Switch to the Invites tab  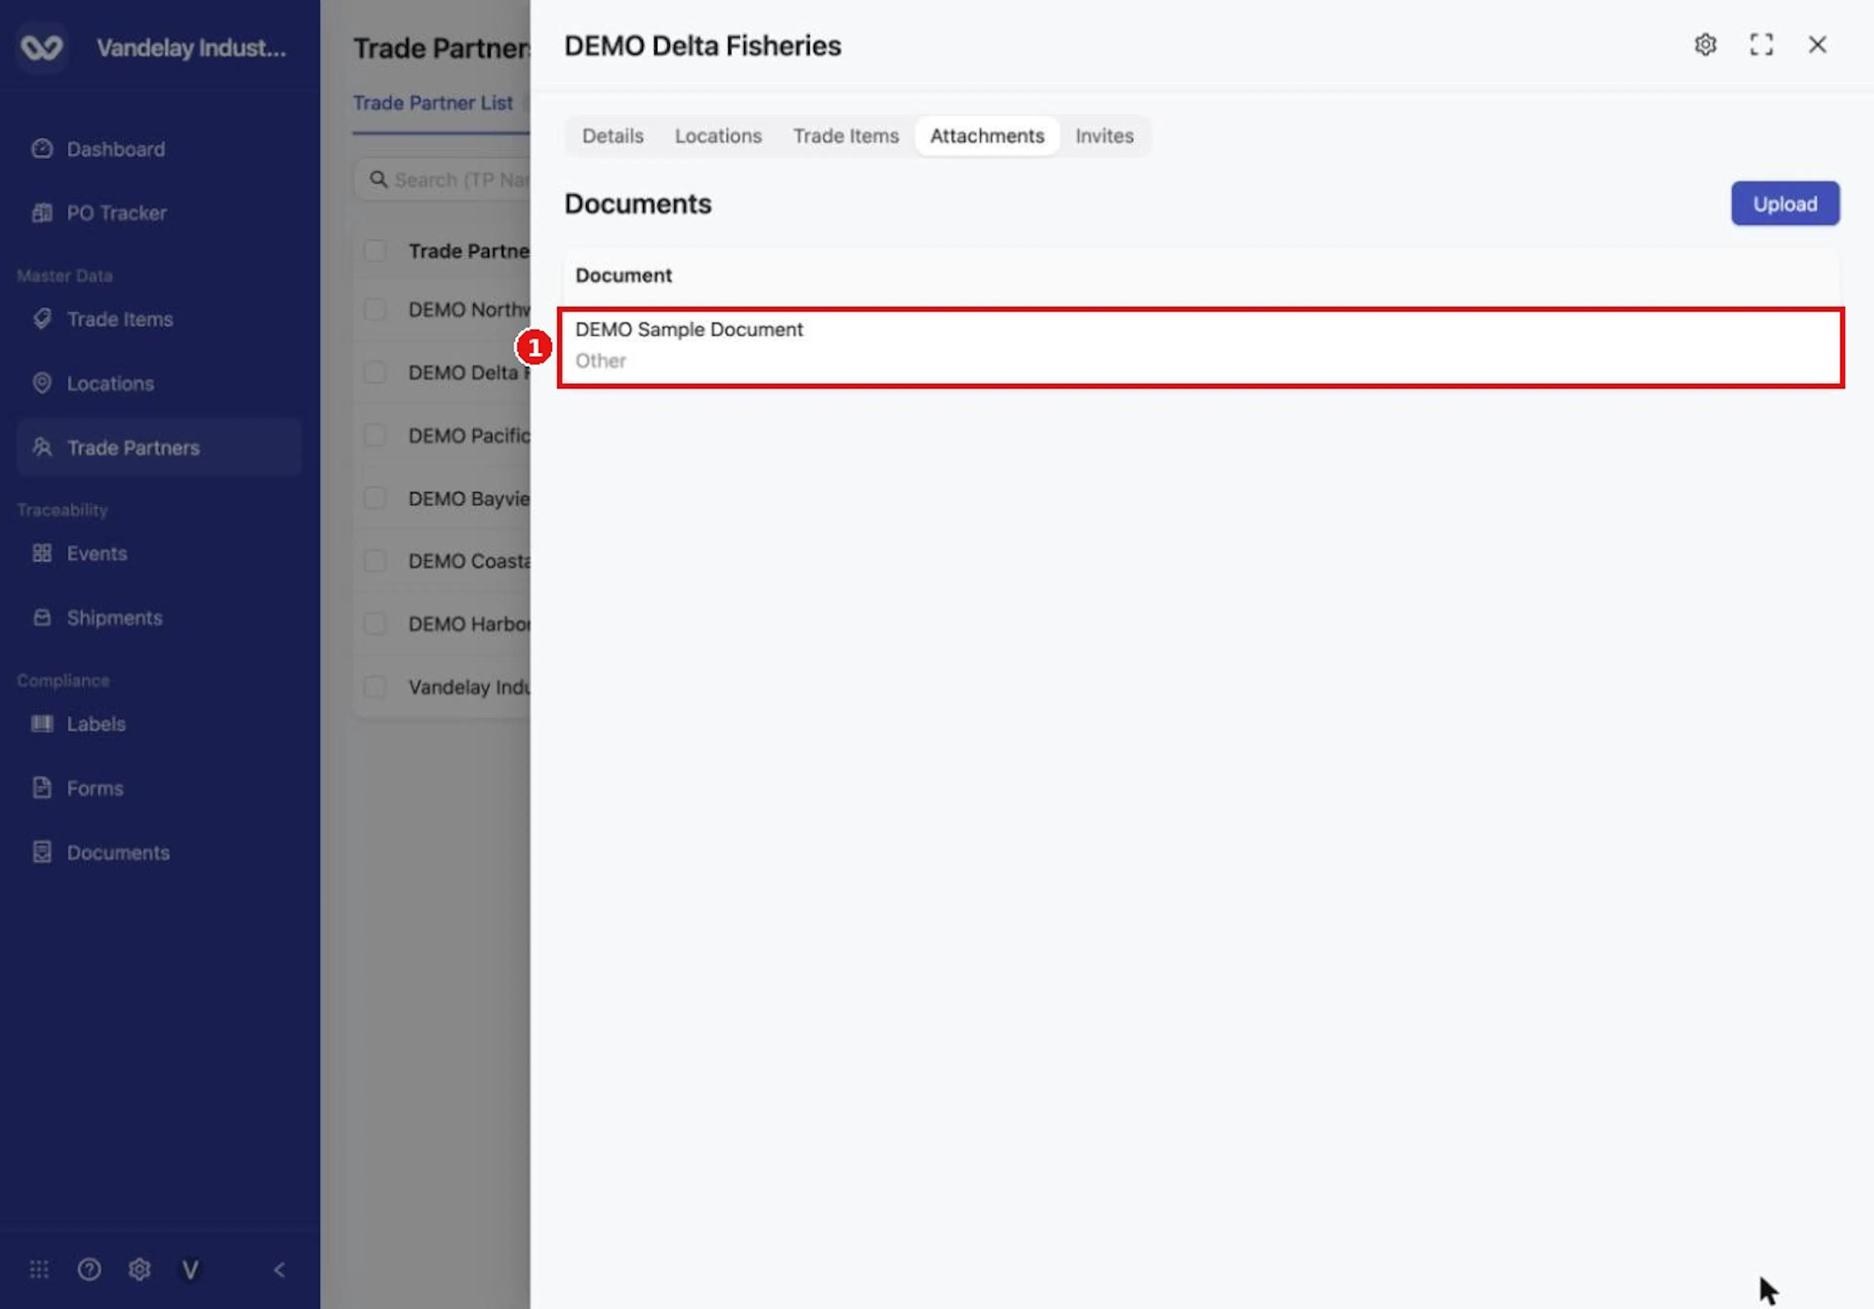pyautogui.click(x=1103, y=136)
